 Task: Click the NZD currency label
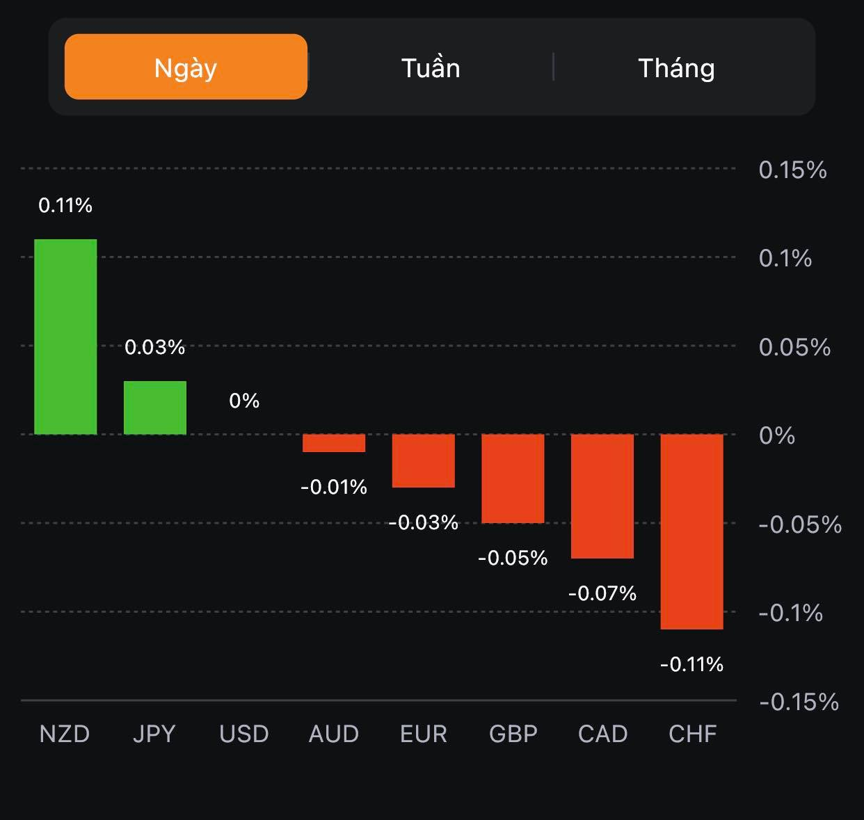click(x=65, y=734)
